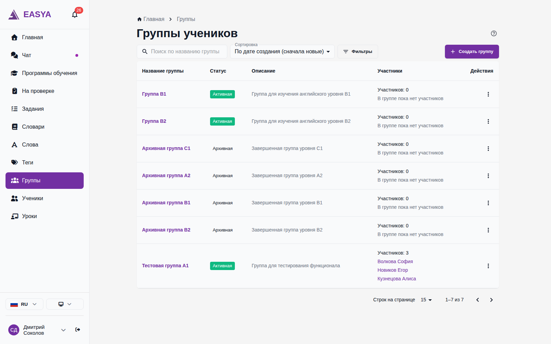551x344 pixels.
Task: Go to next page of groups
Action: coord(491,300)
